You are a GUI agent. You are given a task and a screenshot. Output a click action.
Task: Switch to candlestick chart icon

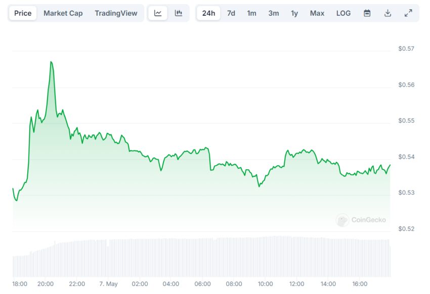(x=179, y=13)
